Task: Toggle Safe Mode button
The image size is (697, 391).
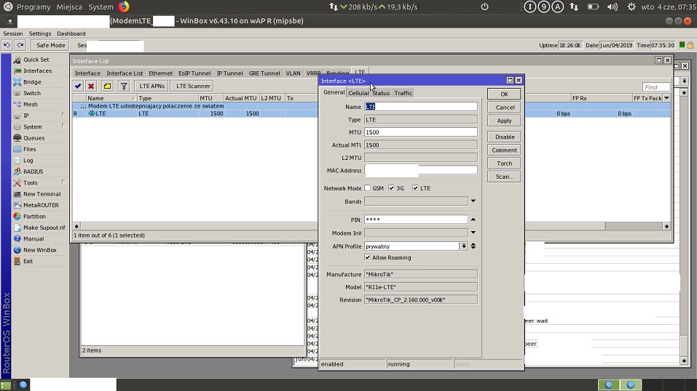Action: [51, 45]
